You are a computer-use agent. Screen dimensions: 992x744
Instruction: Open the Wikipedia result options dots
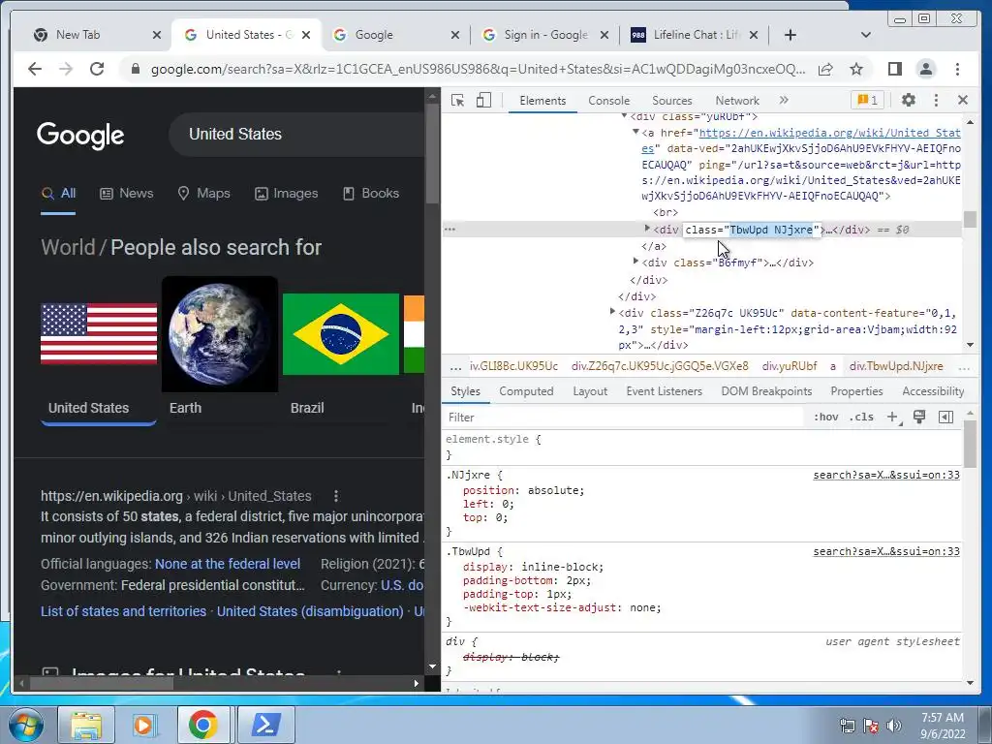336,496
